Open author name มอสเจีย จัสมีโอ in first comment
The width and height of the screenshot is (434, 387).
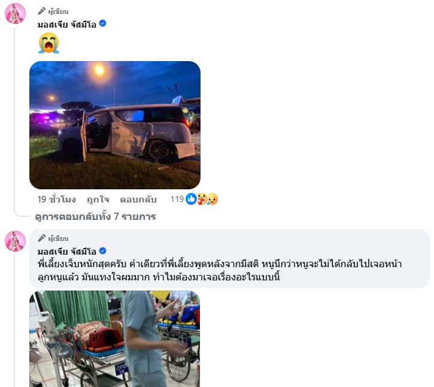tap(66, 25)
